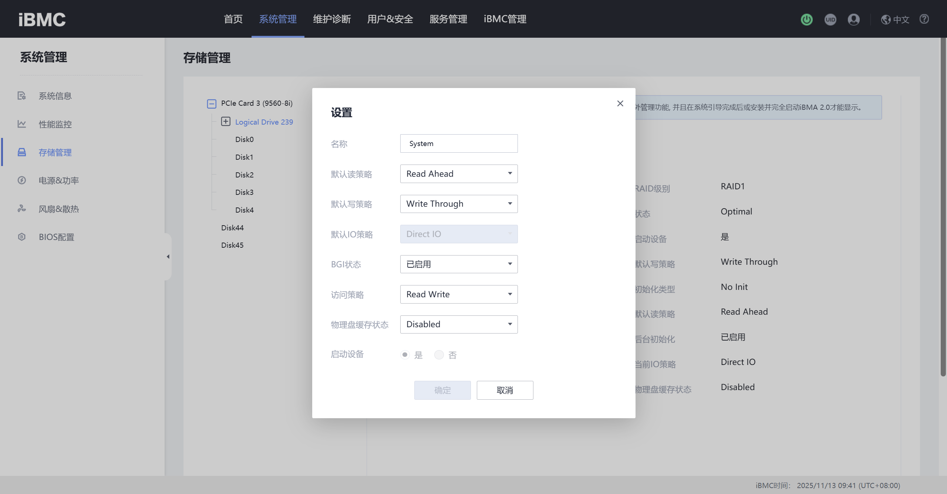Click the 名称 input field
Image resolution: width=947 pixels, height=494 pixels.
coord(459,143)
